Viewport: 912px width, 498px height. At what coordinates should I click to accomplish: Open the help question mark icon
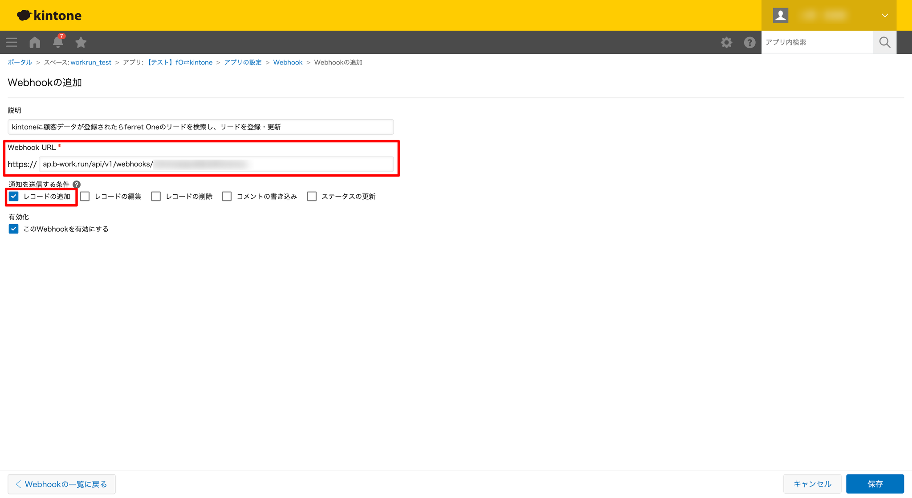749,42
